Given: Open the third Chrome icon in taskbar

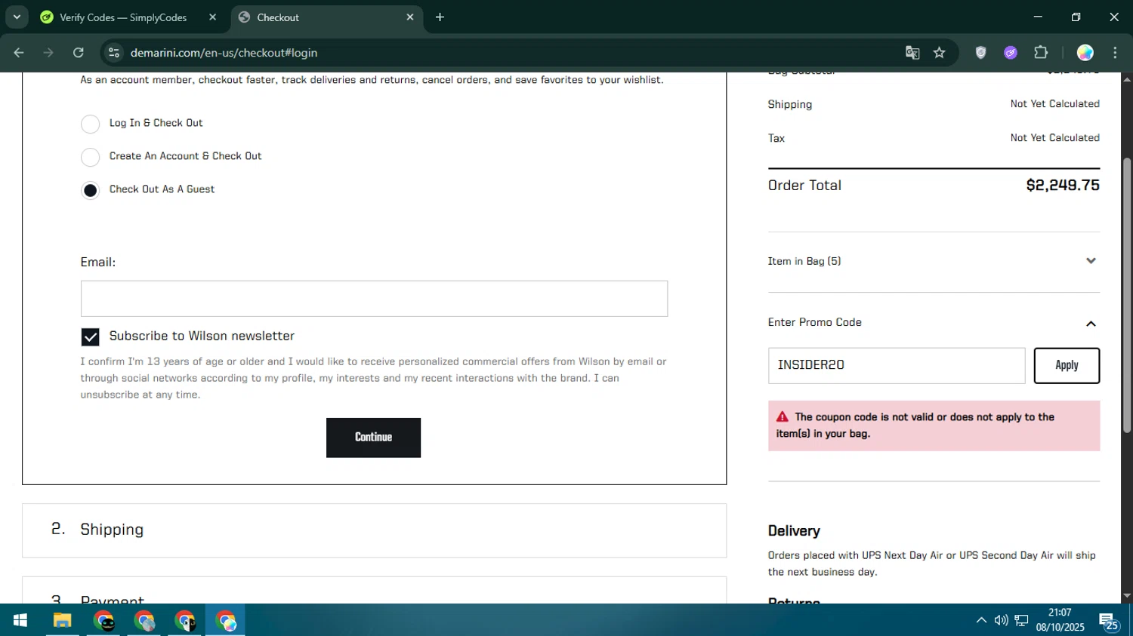Looking at the screenshot, I should click(185, 620).
